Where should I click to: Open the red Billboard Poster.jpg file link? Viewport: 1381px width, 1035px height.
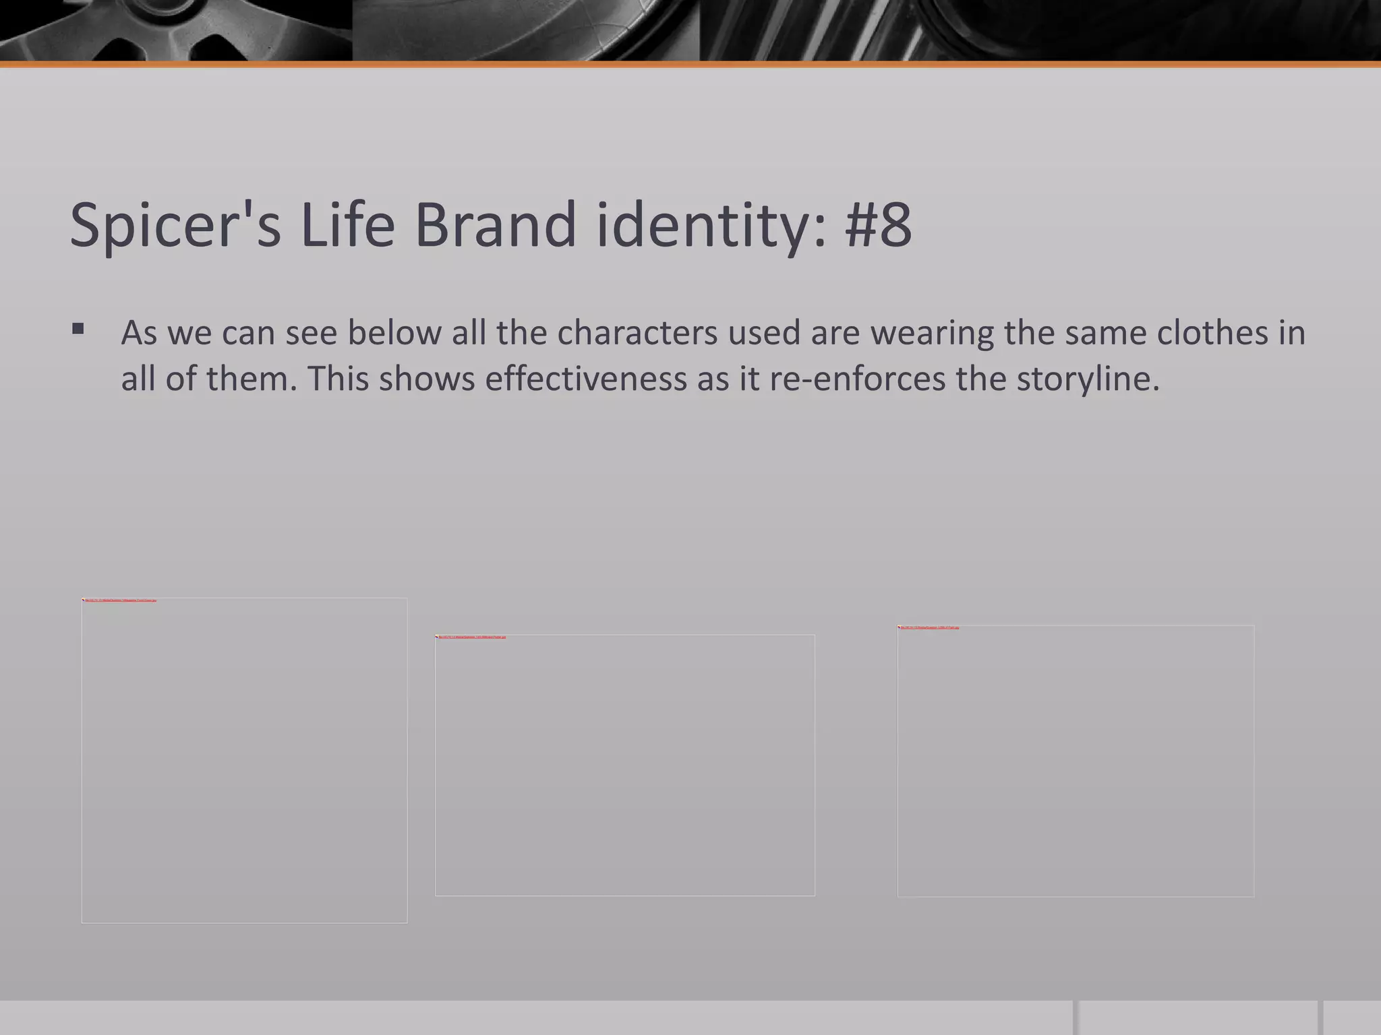[x=473, y=637]
